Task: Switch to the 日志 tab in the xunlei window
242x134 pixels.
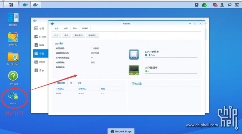Action: click(75, 28)
